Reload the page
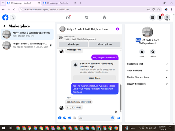The height and width of the screenshot is (131, 175). 14,9
